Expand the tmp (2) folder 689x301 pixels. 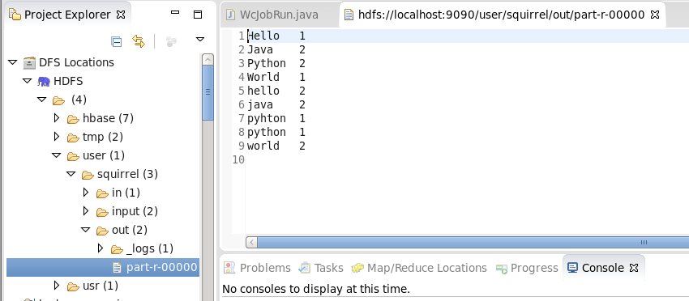pos(56,137)
